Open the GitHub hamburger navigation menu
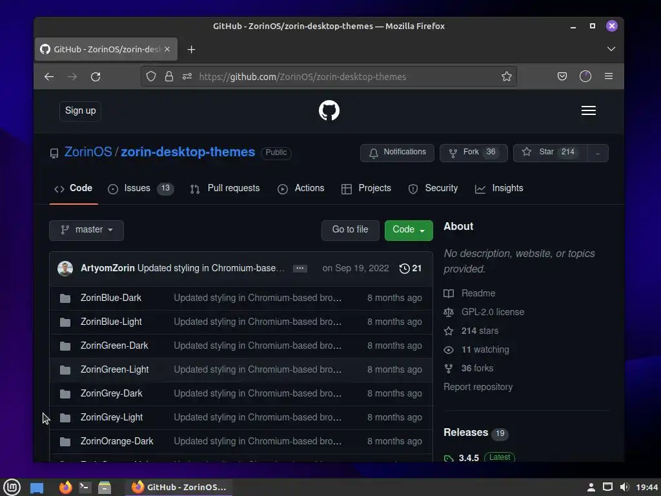The width and height of the screenshot is (661, 496). pyautogui.click(x=589, y=110)
